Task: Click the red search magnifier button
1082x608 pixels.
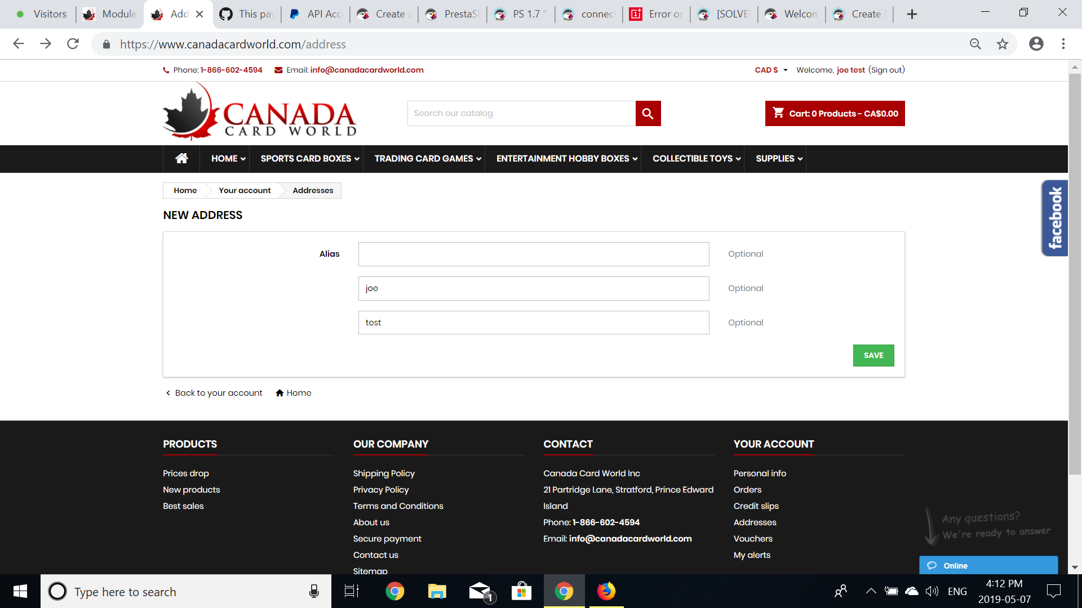Action: (x=648, y=114)
